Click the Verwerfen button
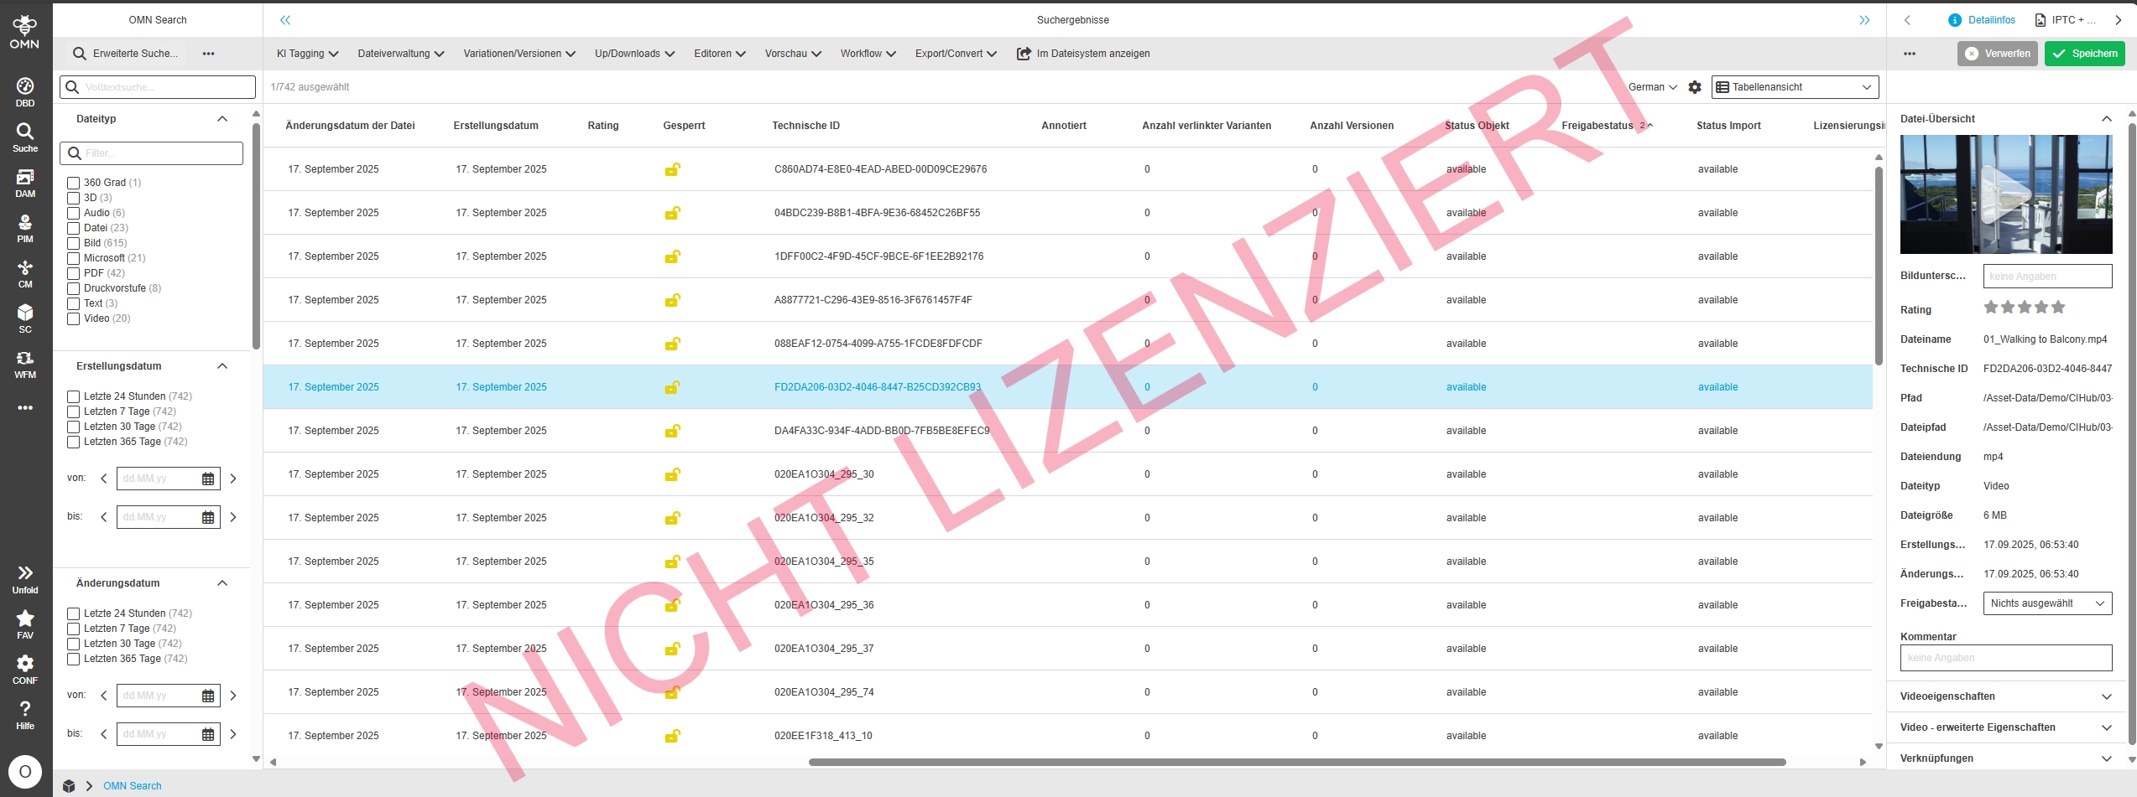 [1997, 54]
